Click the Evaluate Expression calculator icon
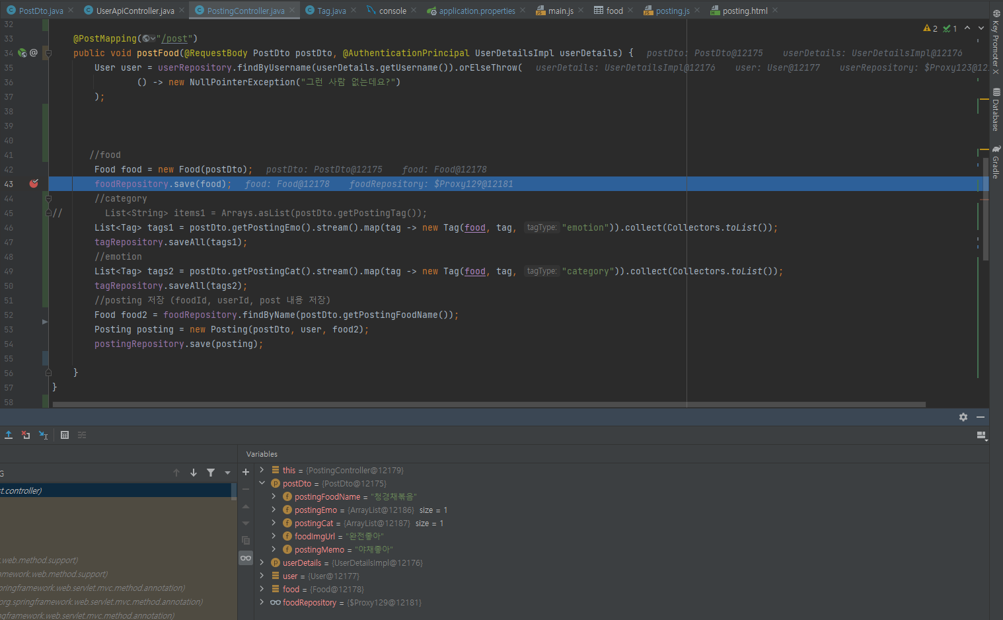Image resolution: width=1003 pixels, height=620 pixels. (65, 435)
